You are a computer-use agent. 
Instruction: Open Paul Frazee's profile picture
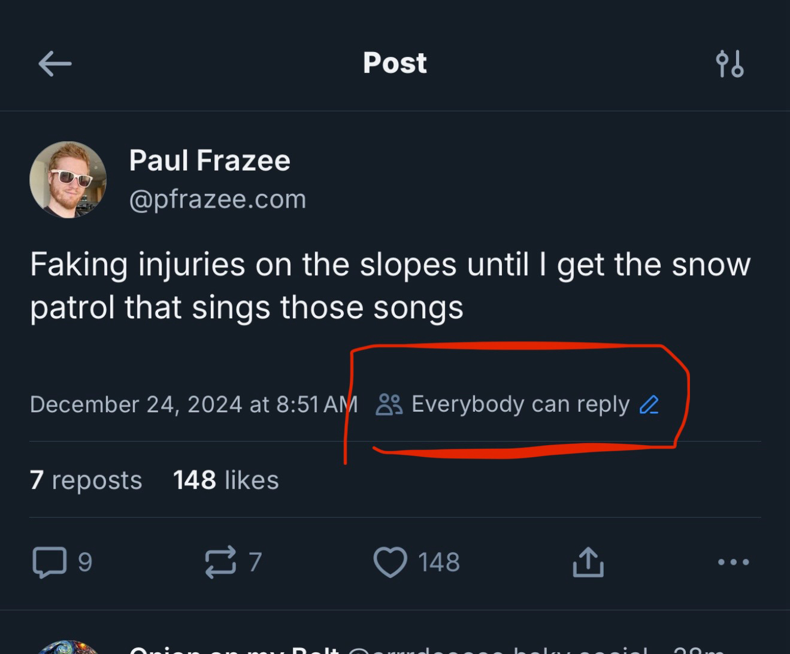point(68,180)
